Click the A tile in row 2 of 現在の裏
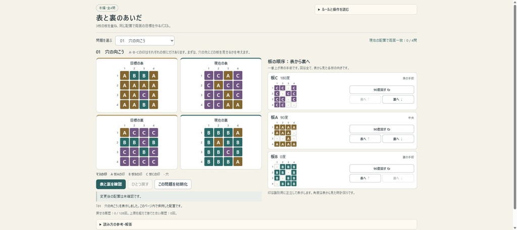Image resolution: width=517 pixels, height=230 pixels. pyautogui.click(x=218, y=142)
